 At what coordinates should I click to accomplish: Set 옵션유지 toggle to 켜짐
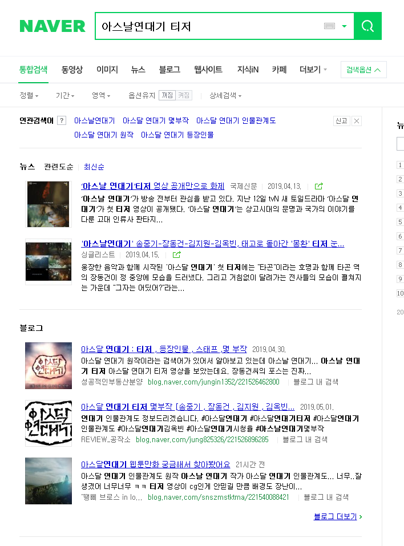(184, 95)
